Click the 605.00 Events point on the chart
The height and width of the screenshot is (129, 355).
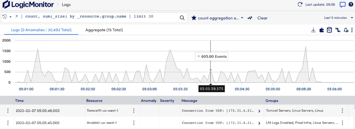(211, 70)
